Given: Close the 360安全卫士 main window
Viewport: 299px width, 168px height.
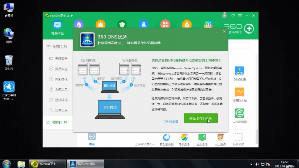Looking at the screenshot, I should (254, 16).
